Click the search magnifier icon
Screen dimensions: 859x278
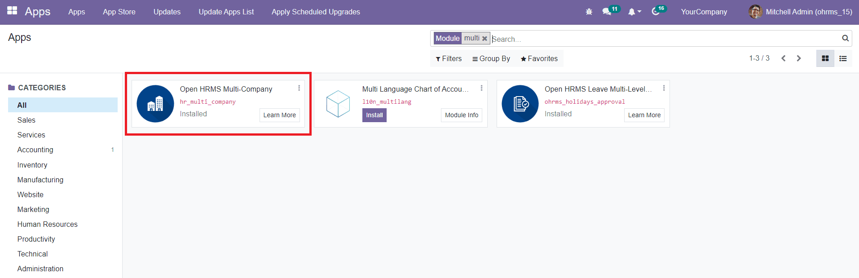(845, 38)
